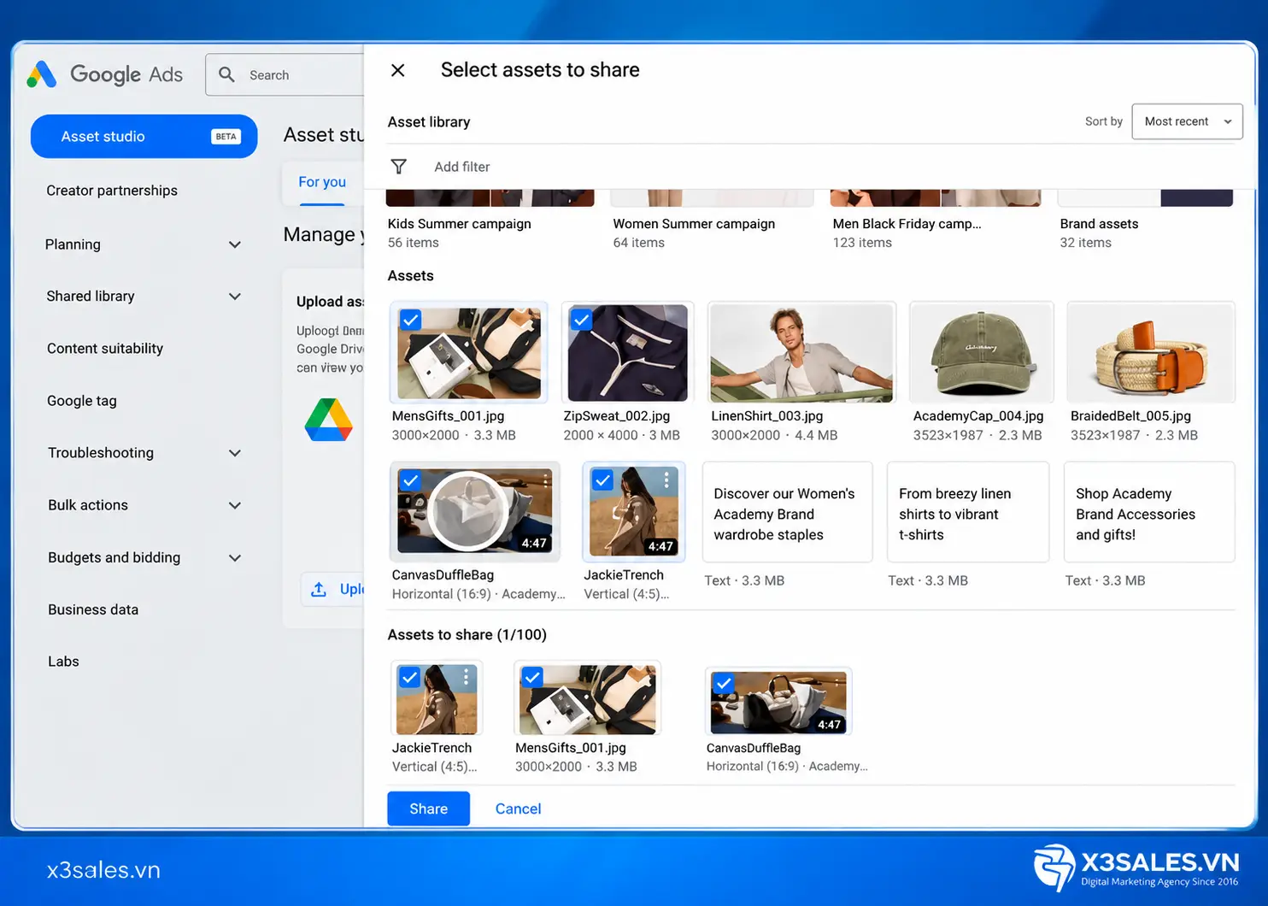Cancel the asset sharing dialog
The height and width of the screenshot is (906, 1268).
[518, 809]
